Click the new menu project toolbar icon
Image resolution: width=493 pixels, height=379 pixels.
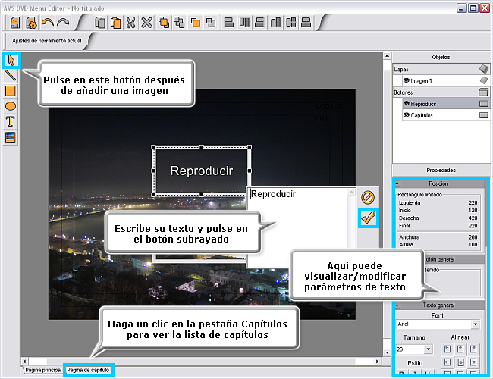(x=15, y=23)
